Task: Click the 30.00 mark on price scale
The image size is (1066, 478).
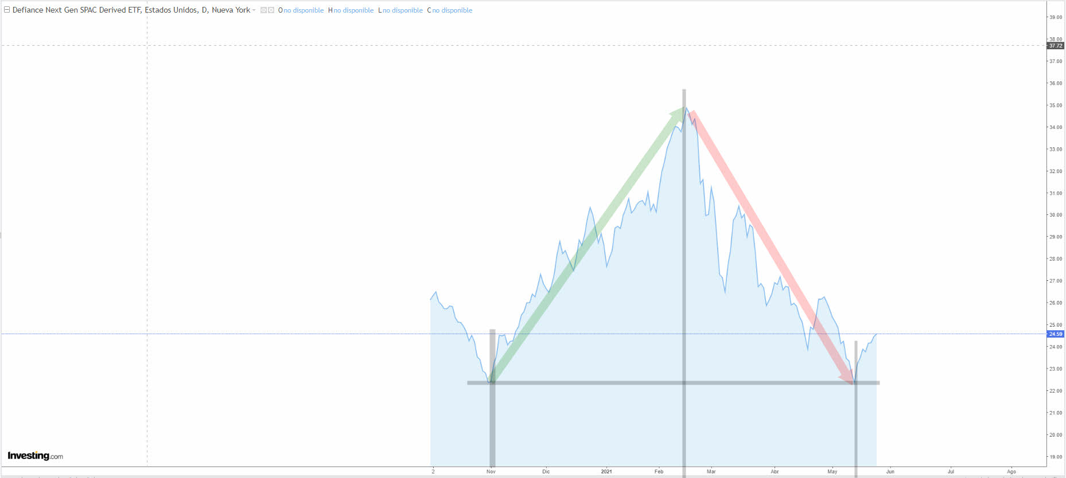Action: point(1055,215)
